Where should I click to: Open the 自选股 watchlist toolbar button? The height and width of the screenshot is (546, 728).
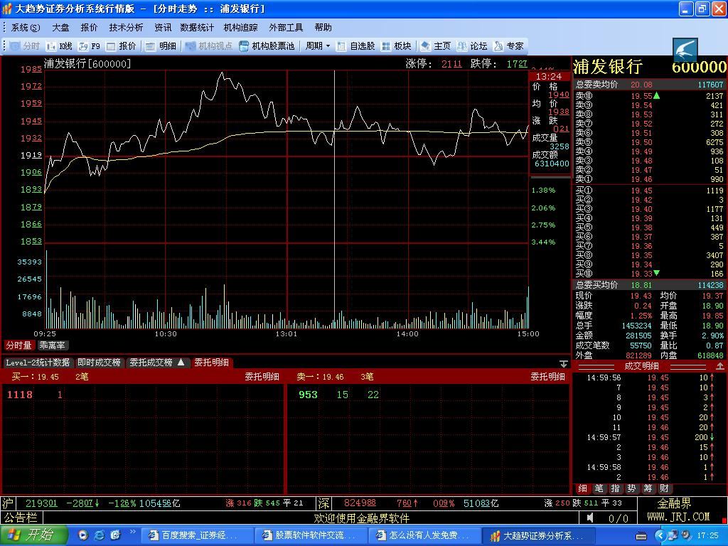(355, 46)
